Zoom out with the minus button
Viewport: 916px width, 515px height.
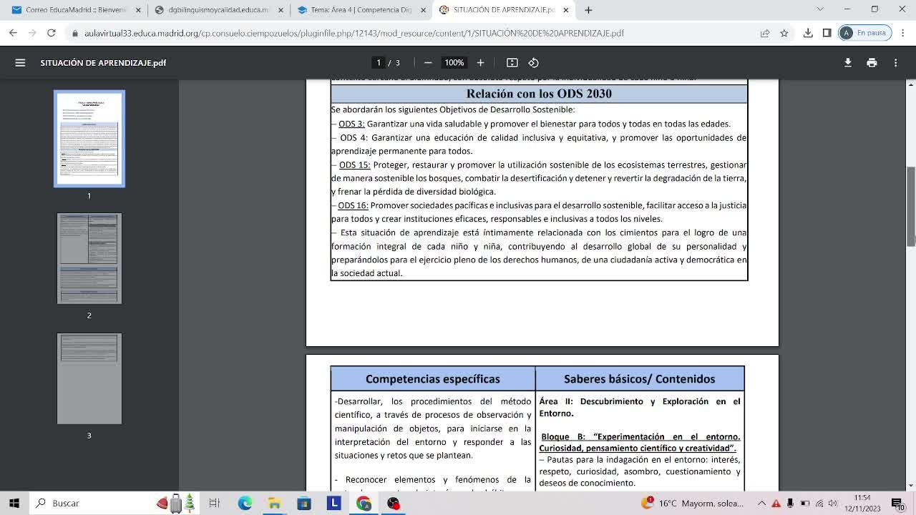(x=428, y=63)
